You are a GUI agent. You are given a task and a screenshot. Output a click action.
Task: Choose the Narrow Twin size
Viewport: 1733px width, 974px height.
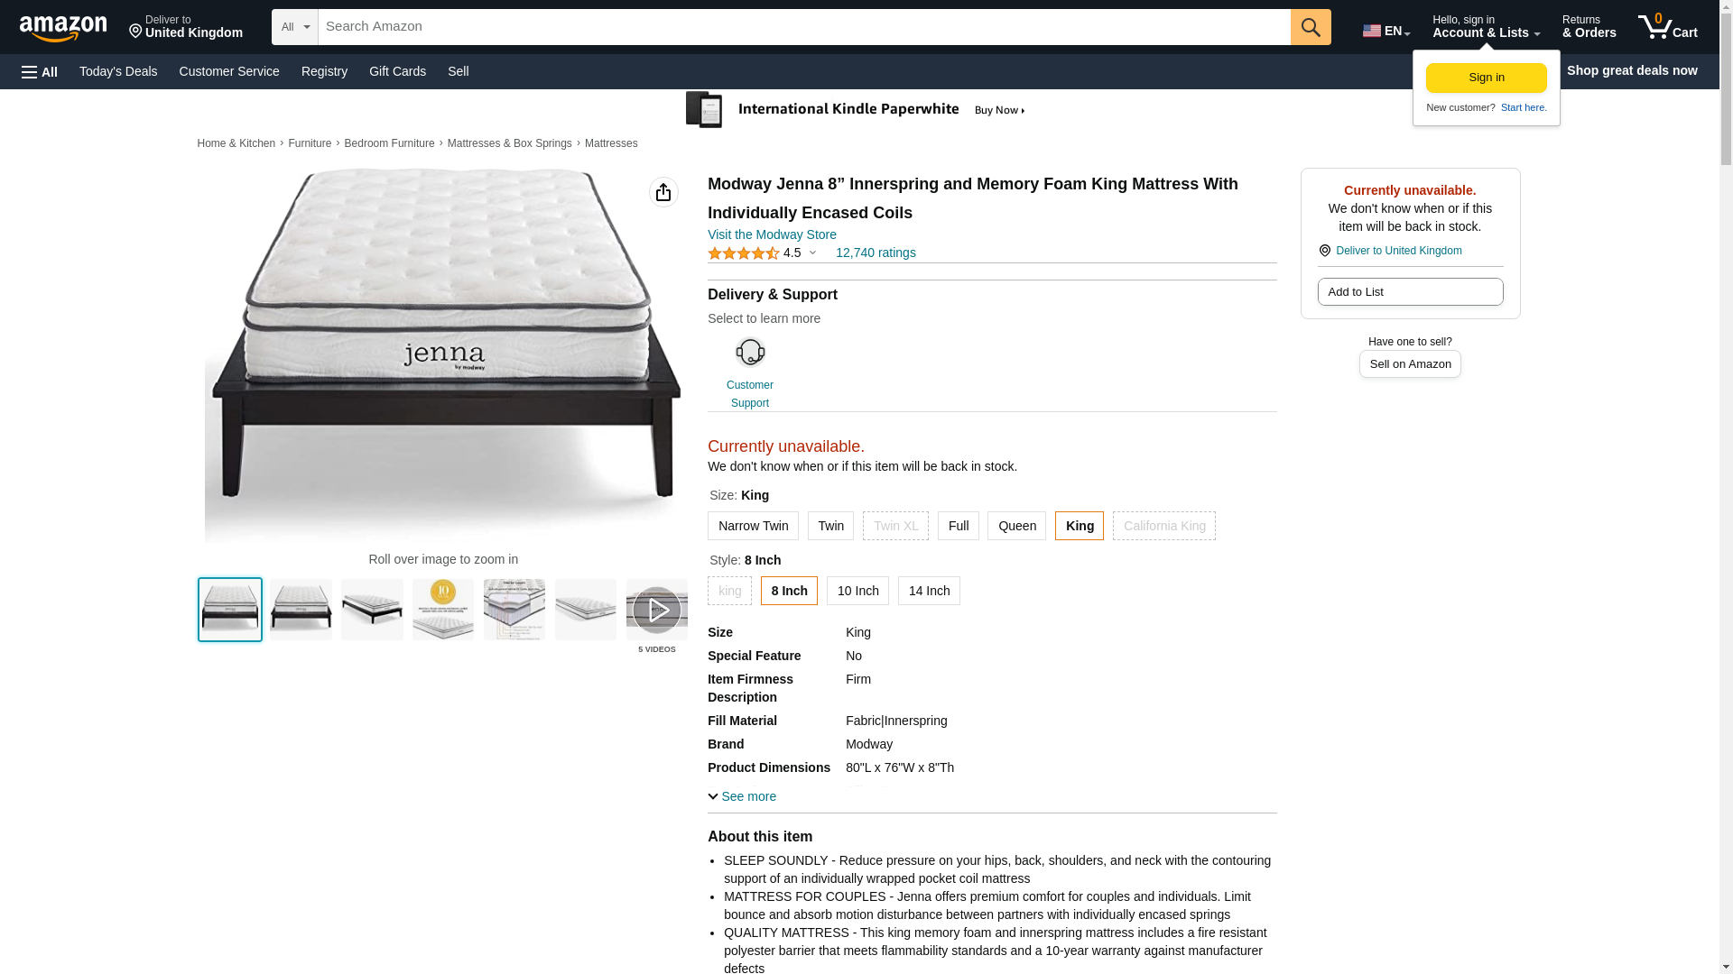click(x=753, y=526)
